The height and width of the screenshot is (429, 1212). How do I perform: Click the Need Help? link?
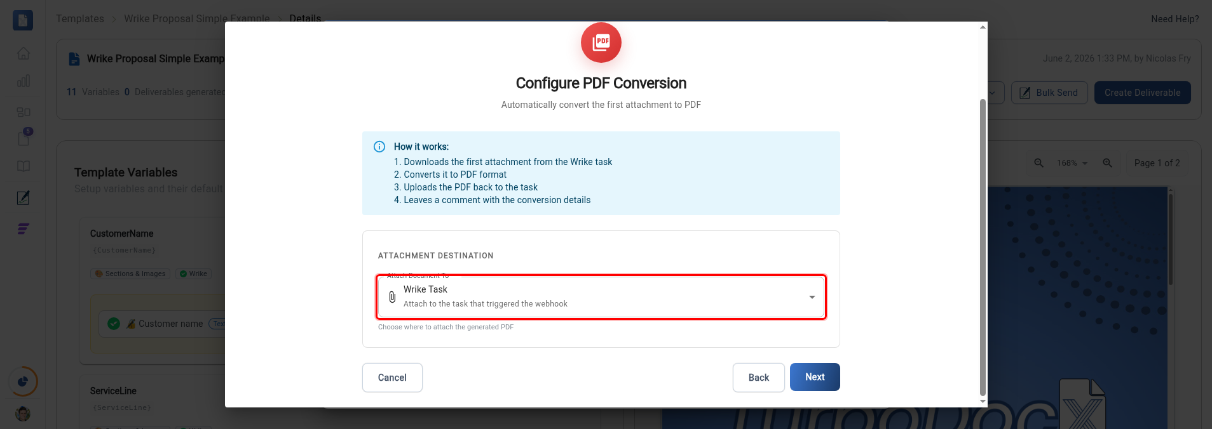point(1175,19)
